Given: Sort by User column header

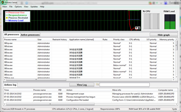Looking at the screenshot, I should click(44, 40).
